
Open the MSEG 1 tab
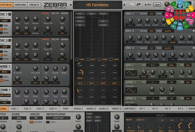pos(78,109)
